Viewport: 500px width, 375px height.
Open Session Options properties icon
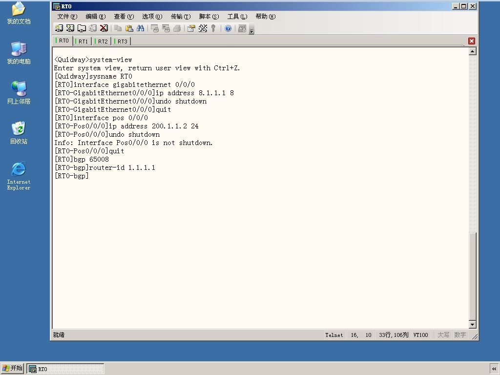pos(191,28)
